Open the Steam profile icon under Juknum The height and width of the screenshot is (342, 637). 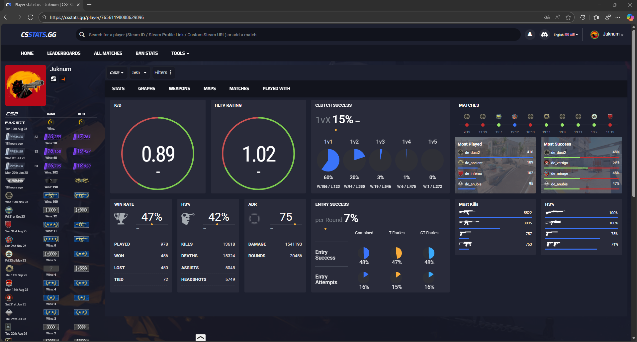pyautogui.click(x=53, y=79)
